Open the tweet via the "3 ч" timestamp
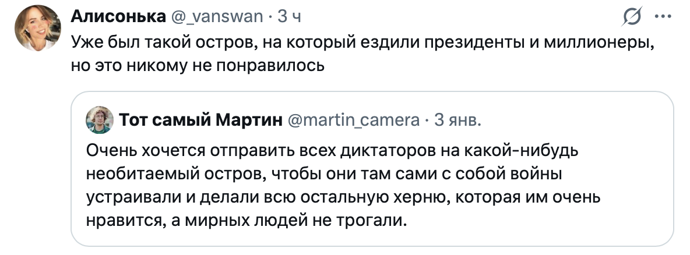The width and height of the screenshot is (690, 255). (289, 17)
